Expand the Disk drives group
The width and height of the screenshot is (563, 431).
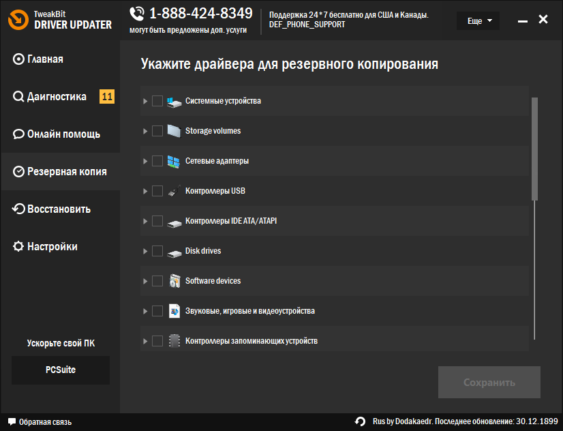145,251
